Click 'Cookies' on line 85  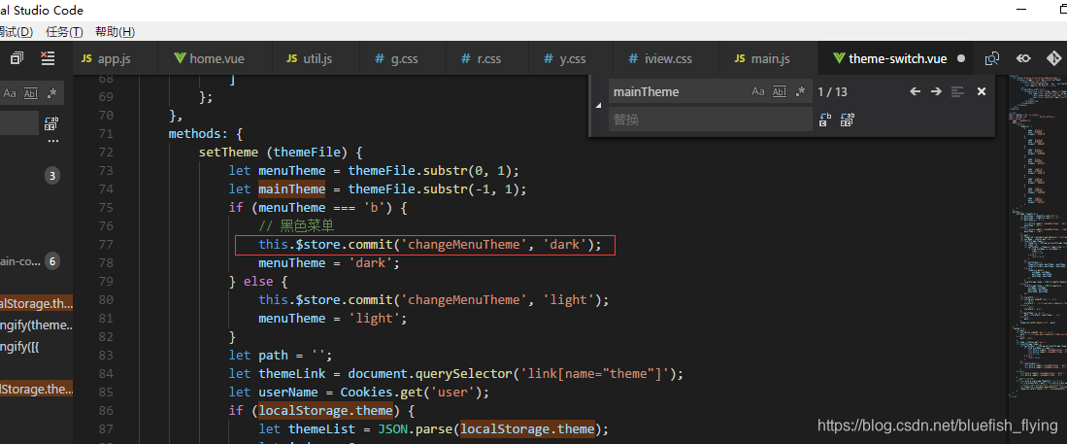click(367, 393)
